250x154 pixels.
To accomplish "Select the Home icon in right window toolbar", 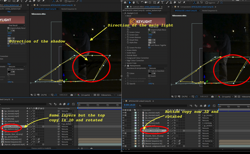I will (x=125, y=3).
